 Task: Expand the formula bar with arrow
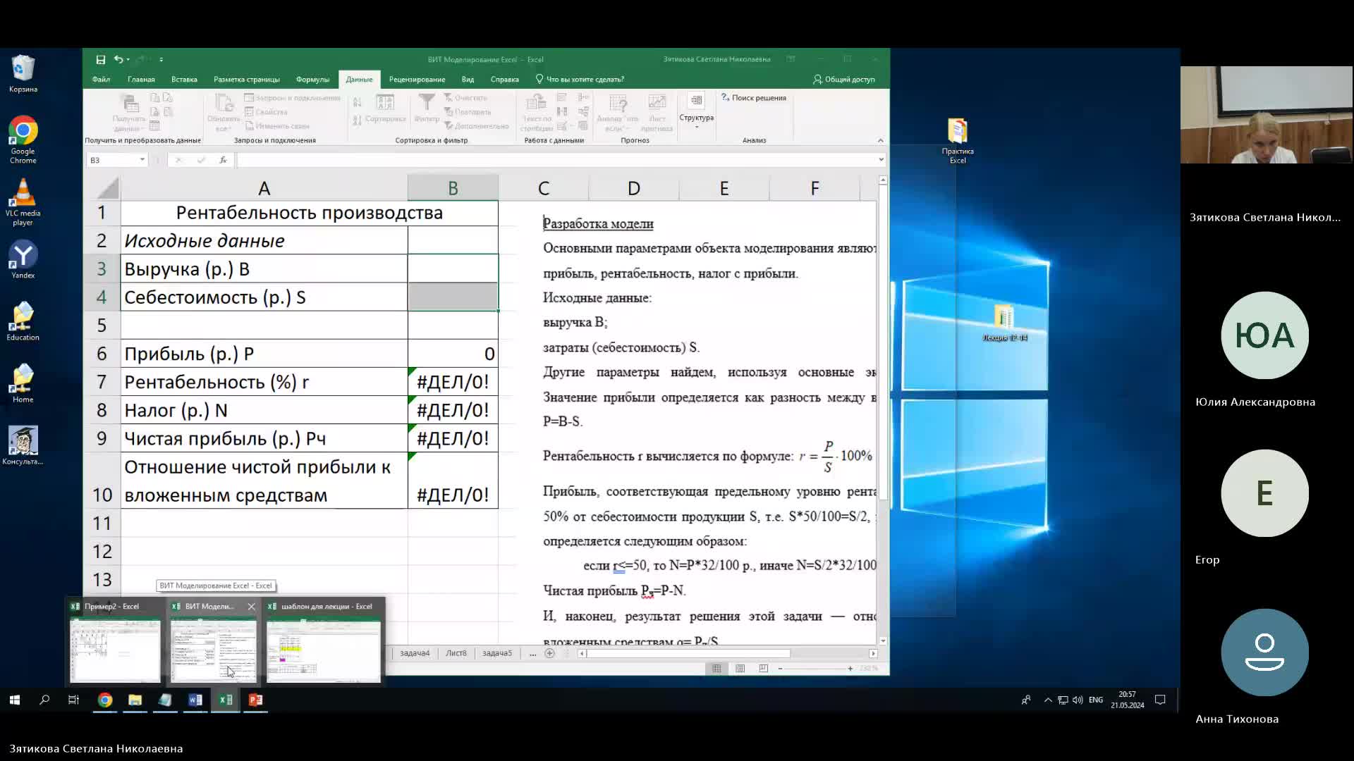881,160
